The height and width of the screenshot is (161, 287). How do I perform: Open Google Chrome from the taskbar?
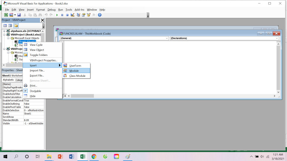94,157
